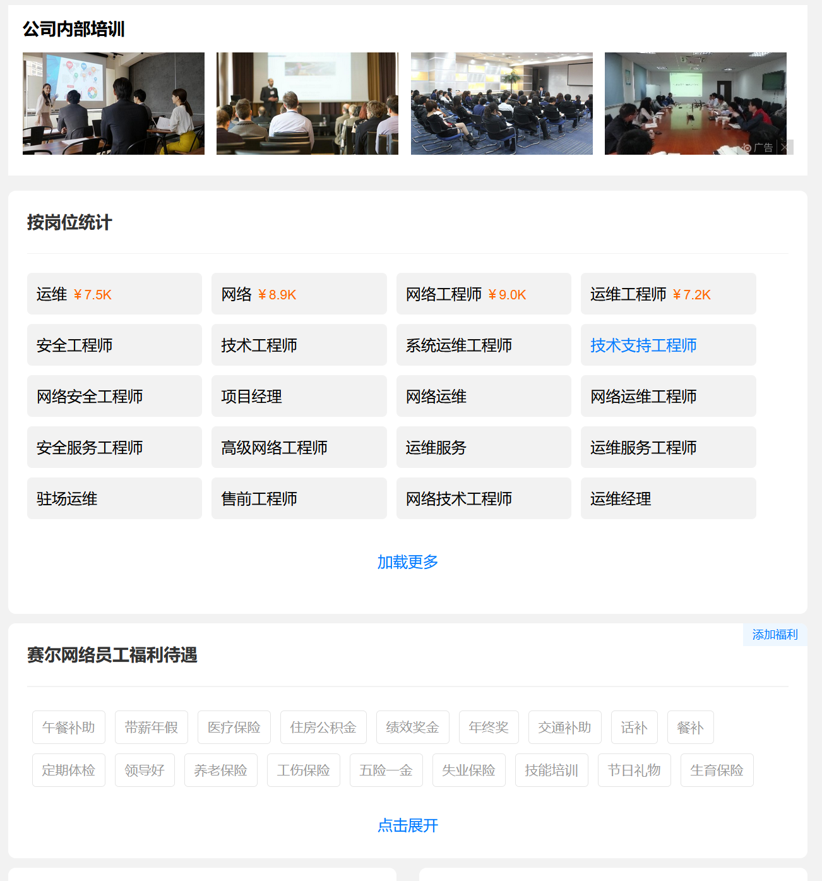Close the ad with the X icon
822x881 pixels.
[785, 147]
